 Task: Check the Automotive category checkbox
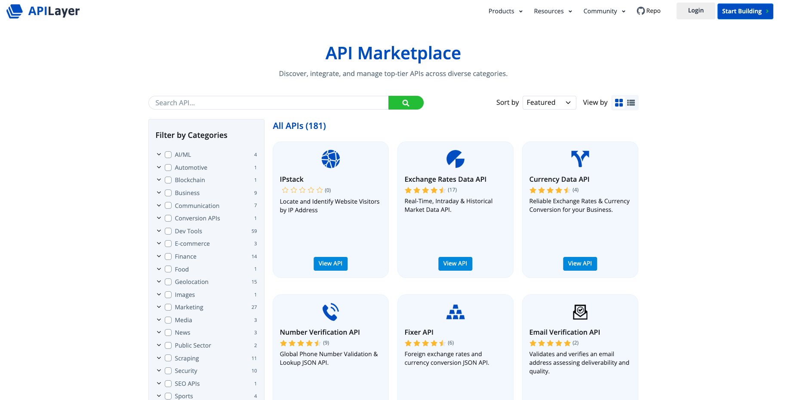pyautogui.click(x=168, y=168)
